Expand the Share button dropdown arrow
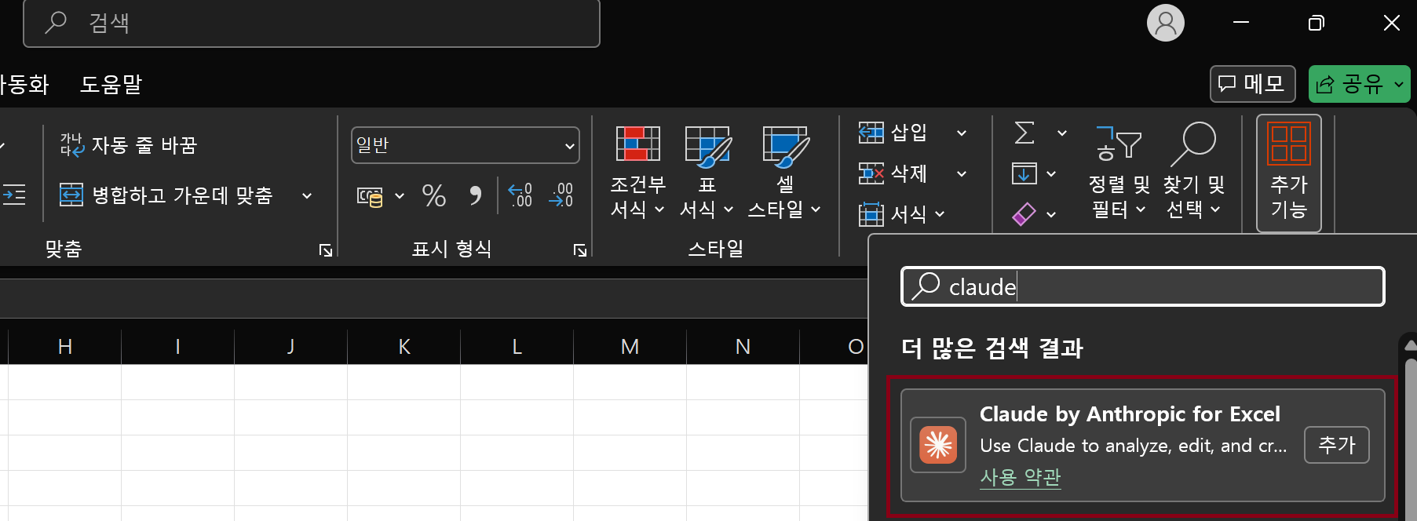The height and width of the screenshot is (521, 1417). [x=1399, y=85]
